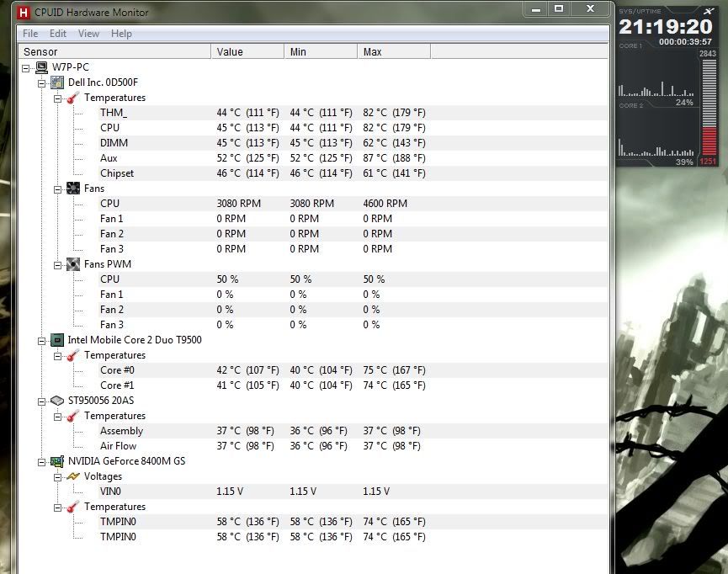Click the Min column header
Viewport: 728px width, 574px height.
pyautogui.click(x=321, y=51)
